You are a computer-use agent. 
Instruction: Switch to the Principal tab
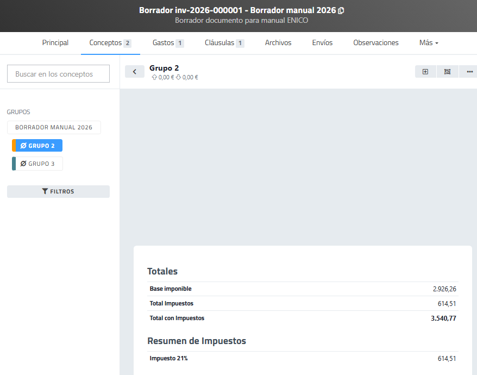point(55,43)
